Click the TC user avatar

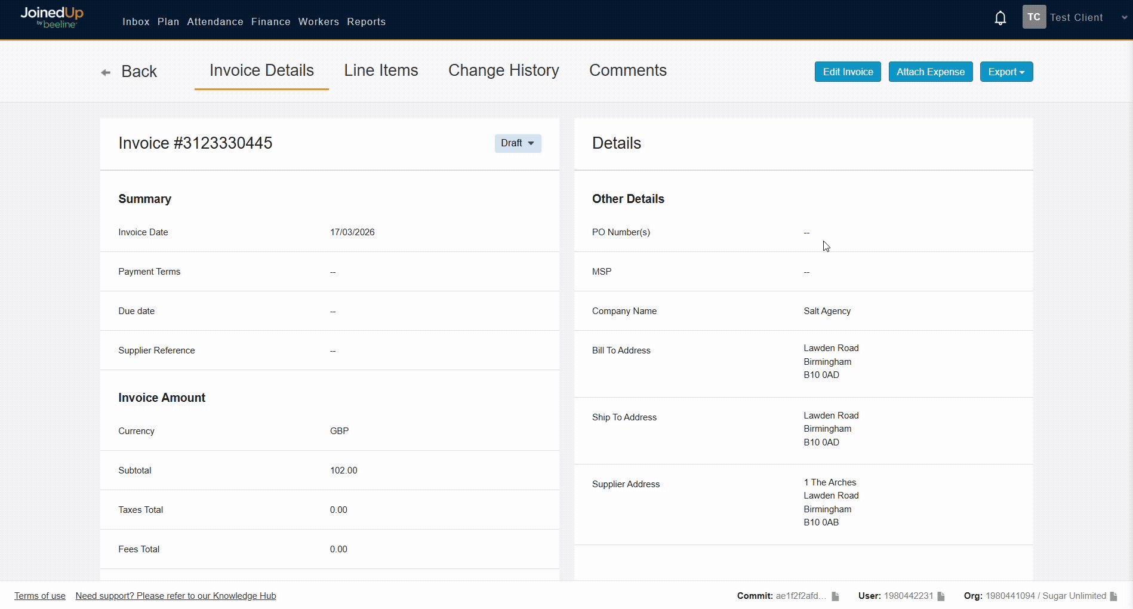(1034, 17)
